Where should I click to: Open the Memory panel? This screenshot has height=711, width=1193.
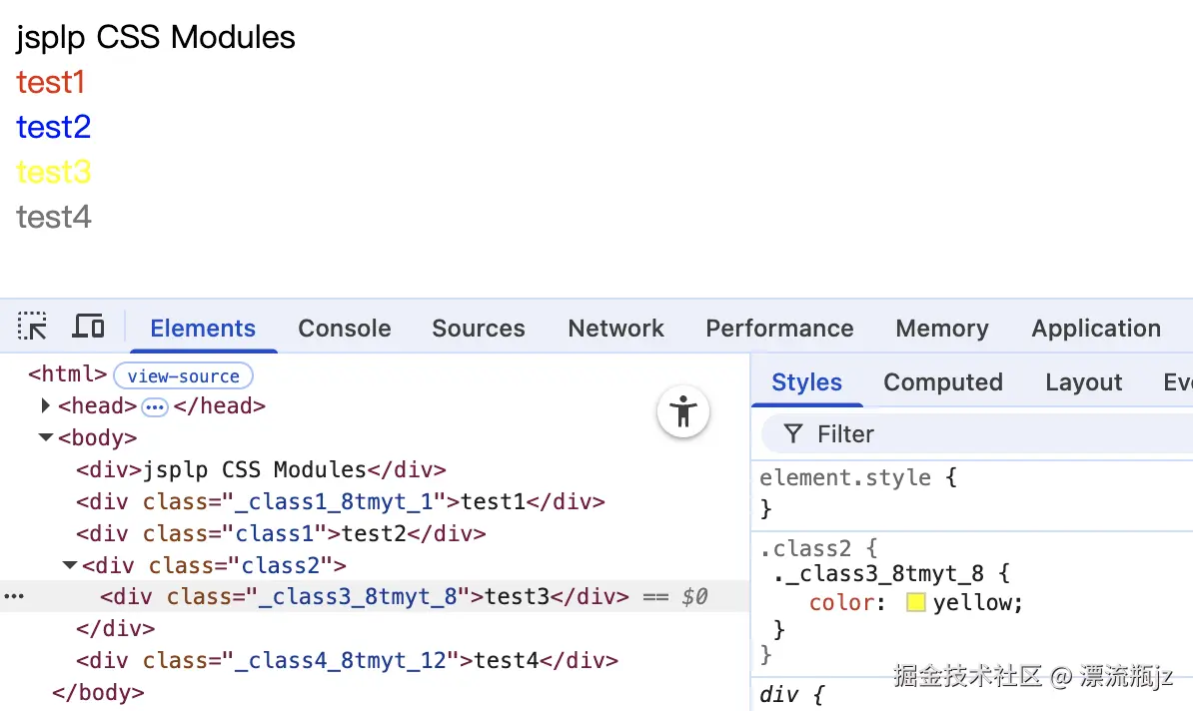tap(941, 328)
